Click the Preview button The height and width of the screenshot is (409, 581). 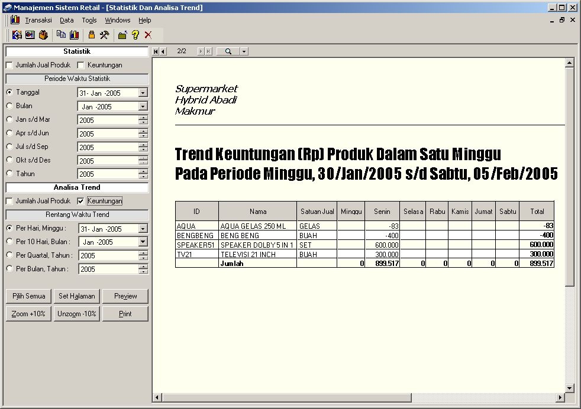click(125, 296)
